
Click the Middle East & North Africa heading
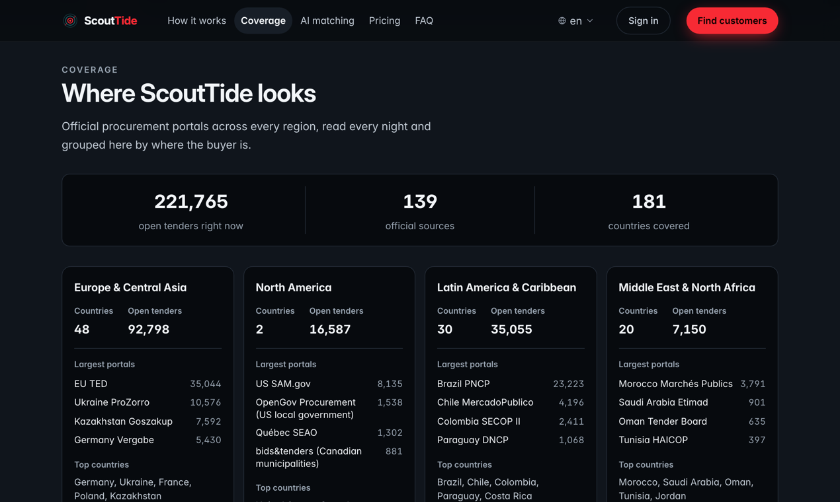pos(687,287)
